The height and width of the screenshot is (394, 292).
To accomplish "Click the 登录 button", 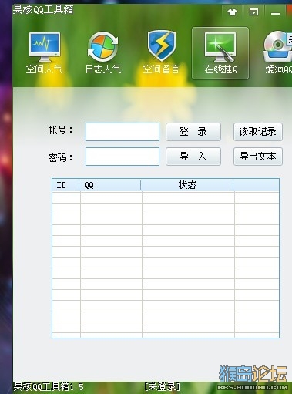I will pyautogui.click(x=193, y=132).
